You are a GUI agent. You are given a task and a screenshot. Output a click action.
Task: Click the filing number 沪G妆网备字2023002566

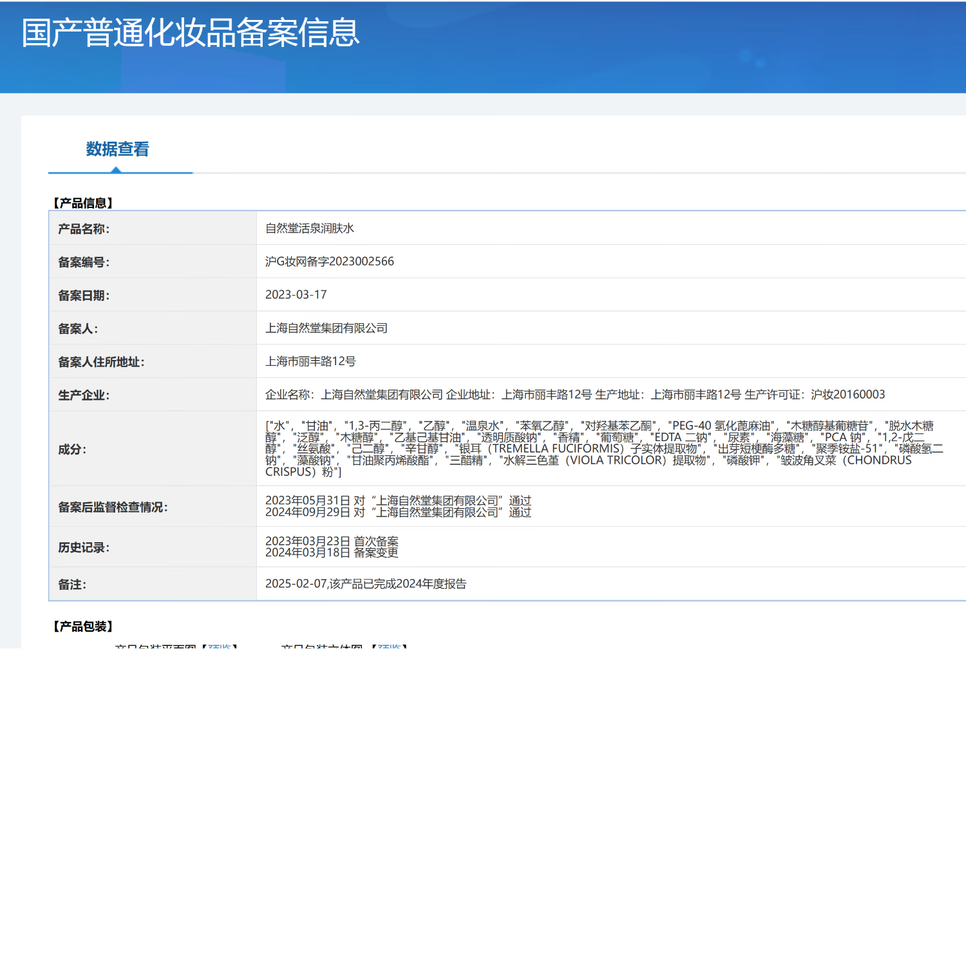330,261
